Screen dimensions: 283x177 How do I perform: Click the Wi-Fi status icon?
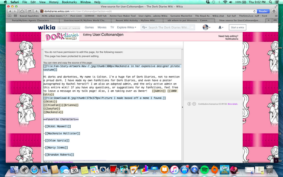225,2
